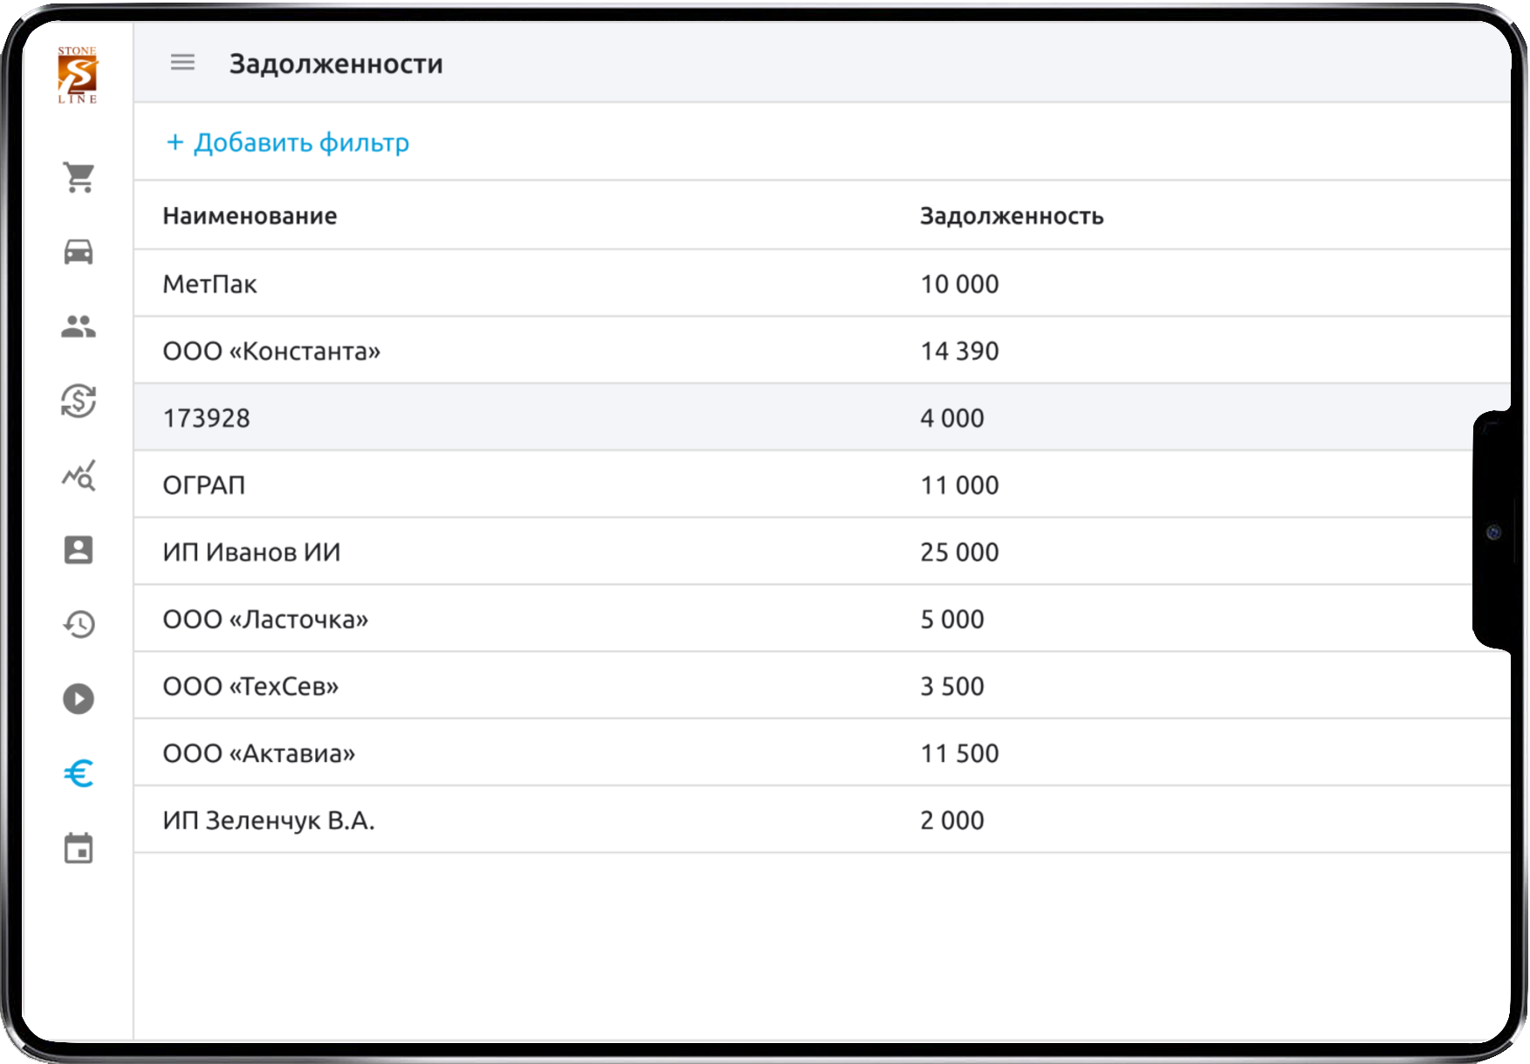The width and height of the screenshot is (1530, 1064).
Task: Open the contacts section with people icon
Action: pos(79,326)
